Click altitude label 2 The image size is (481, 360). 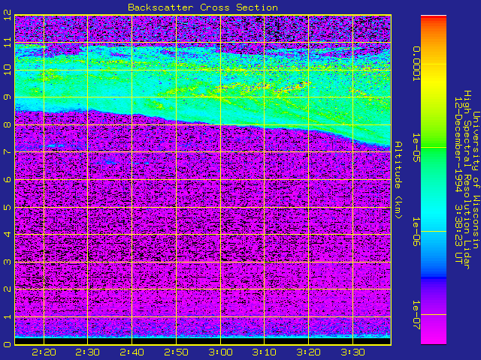point(8,289)
